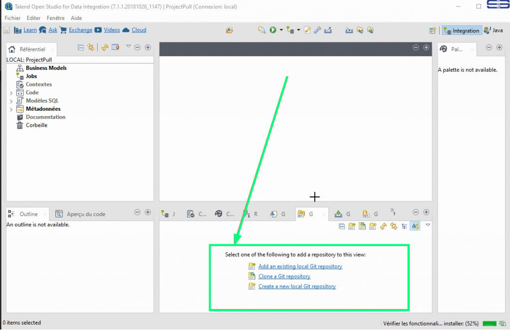
Task: Open the Videos link
Action: (x=112, y=30)
